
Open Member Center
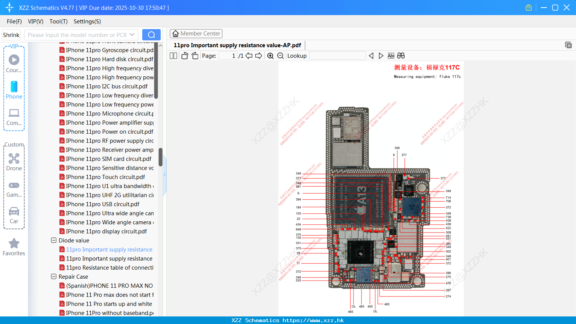tap(196, 34)
